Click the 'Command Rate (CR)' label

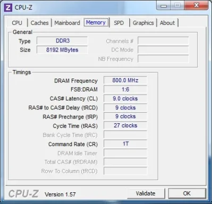(x=73, y=144)
